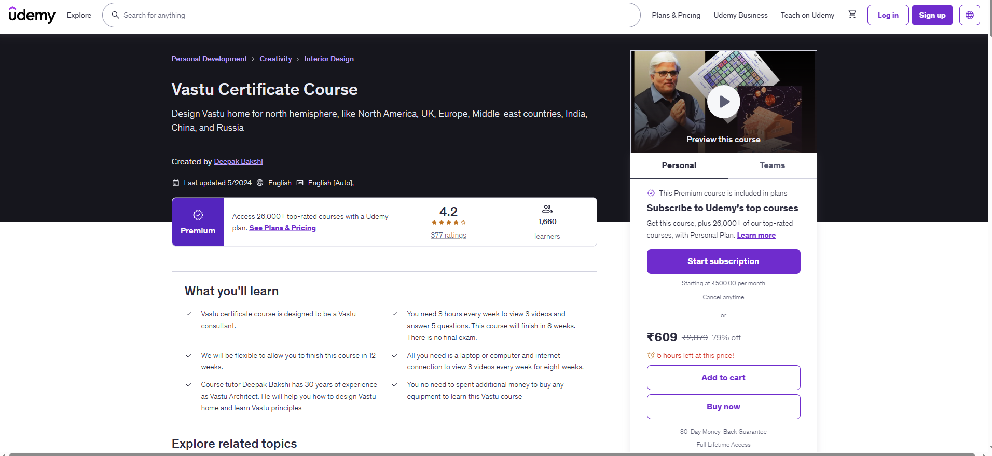Click the learners people icon
Image resolution: width=992 pixels, height=456 pixels.
[547, 209]
